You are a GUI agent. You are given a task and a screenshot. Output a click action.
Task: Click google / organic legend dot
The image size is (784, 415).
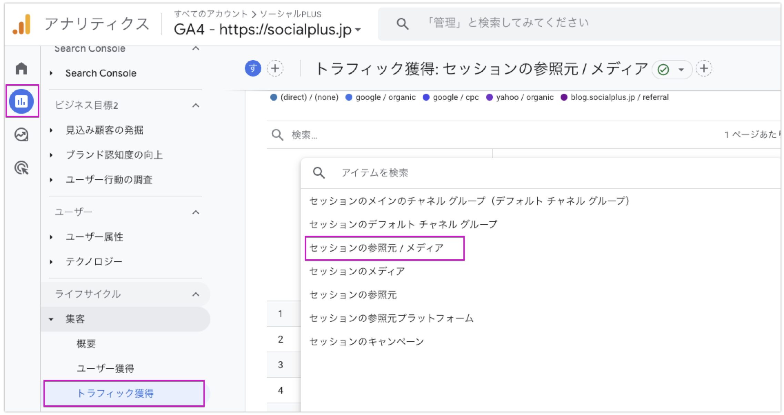(349, 97)
